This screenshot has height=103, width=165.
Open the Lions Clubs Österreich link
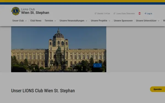(x=125, y=13)
